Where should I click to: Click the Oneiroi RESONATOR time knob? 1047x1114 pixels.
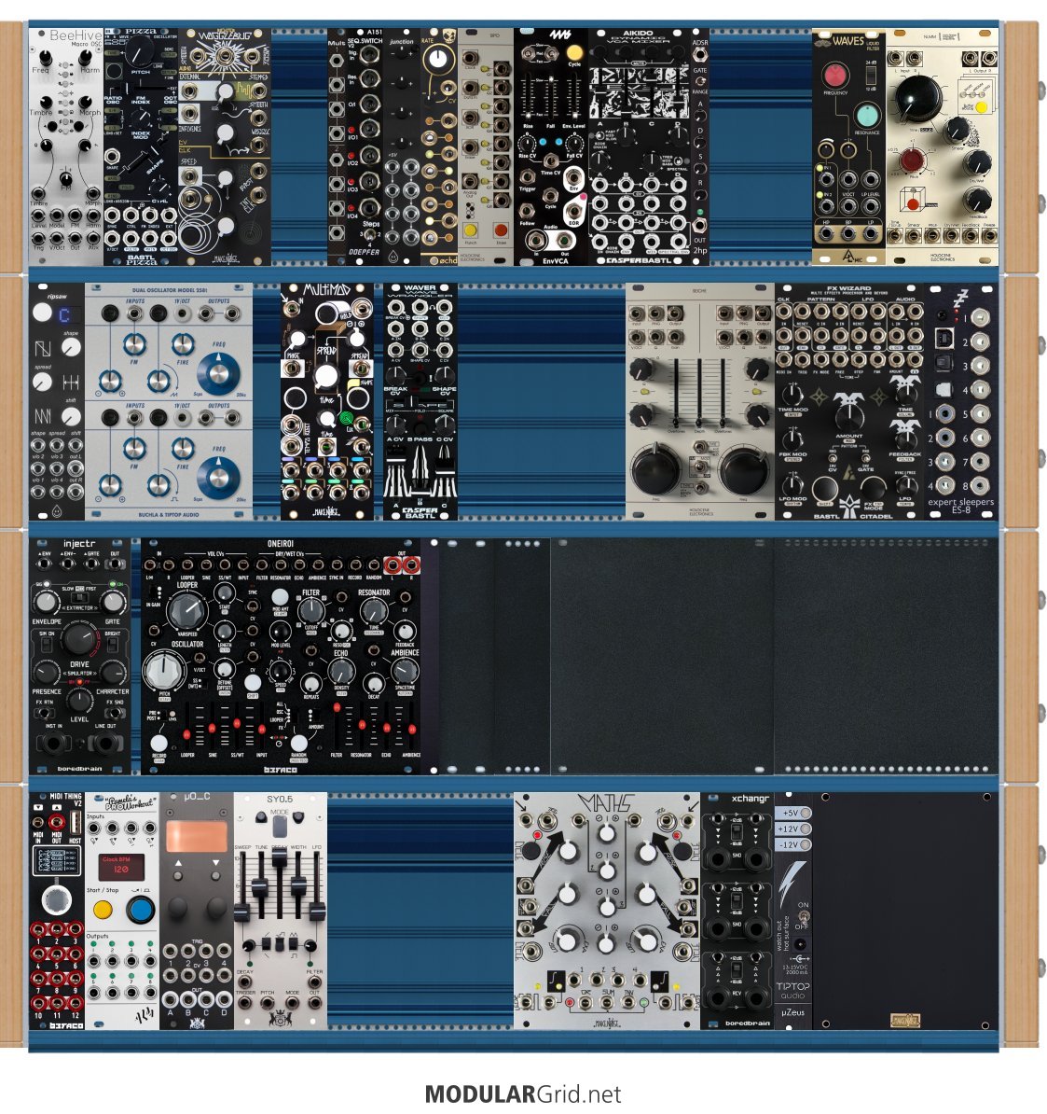click(x=374, y=610)
